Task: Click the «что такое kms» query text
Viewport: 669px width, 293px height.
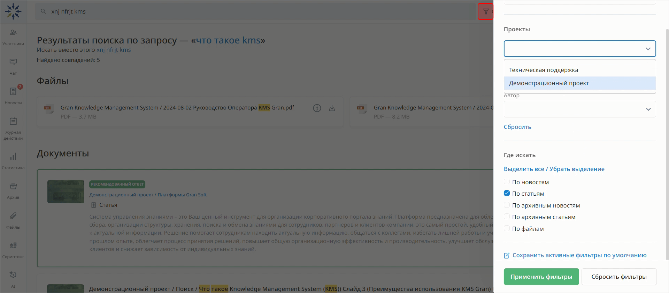Action: 228,40
